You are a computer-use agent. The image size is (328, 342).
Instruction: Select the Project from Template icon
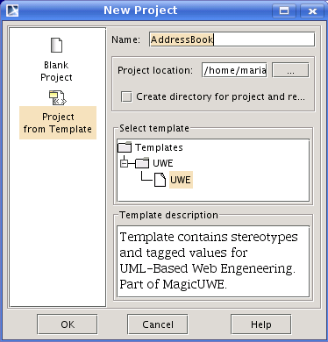pos(58,97)
